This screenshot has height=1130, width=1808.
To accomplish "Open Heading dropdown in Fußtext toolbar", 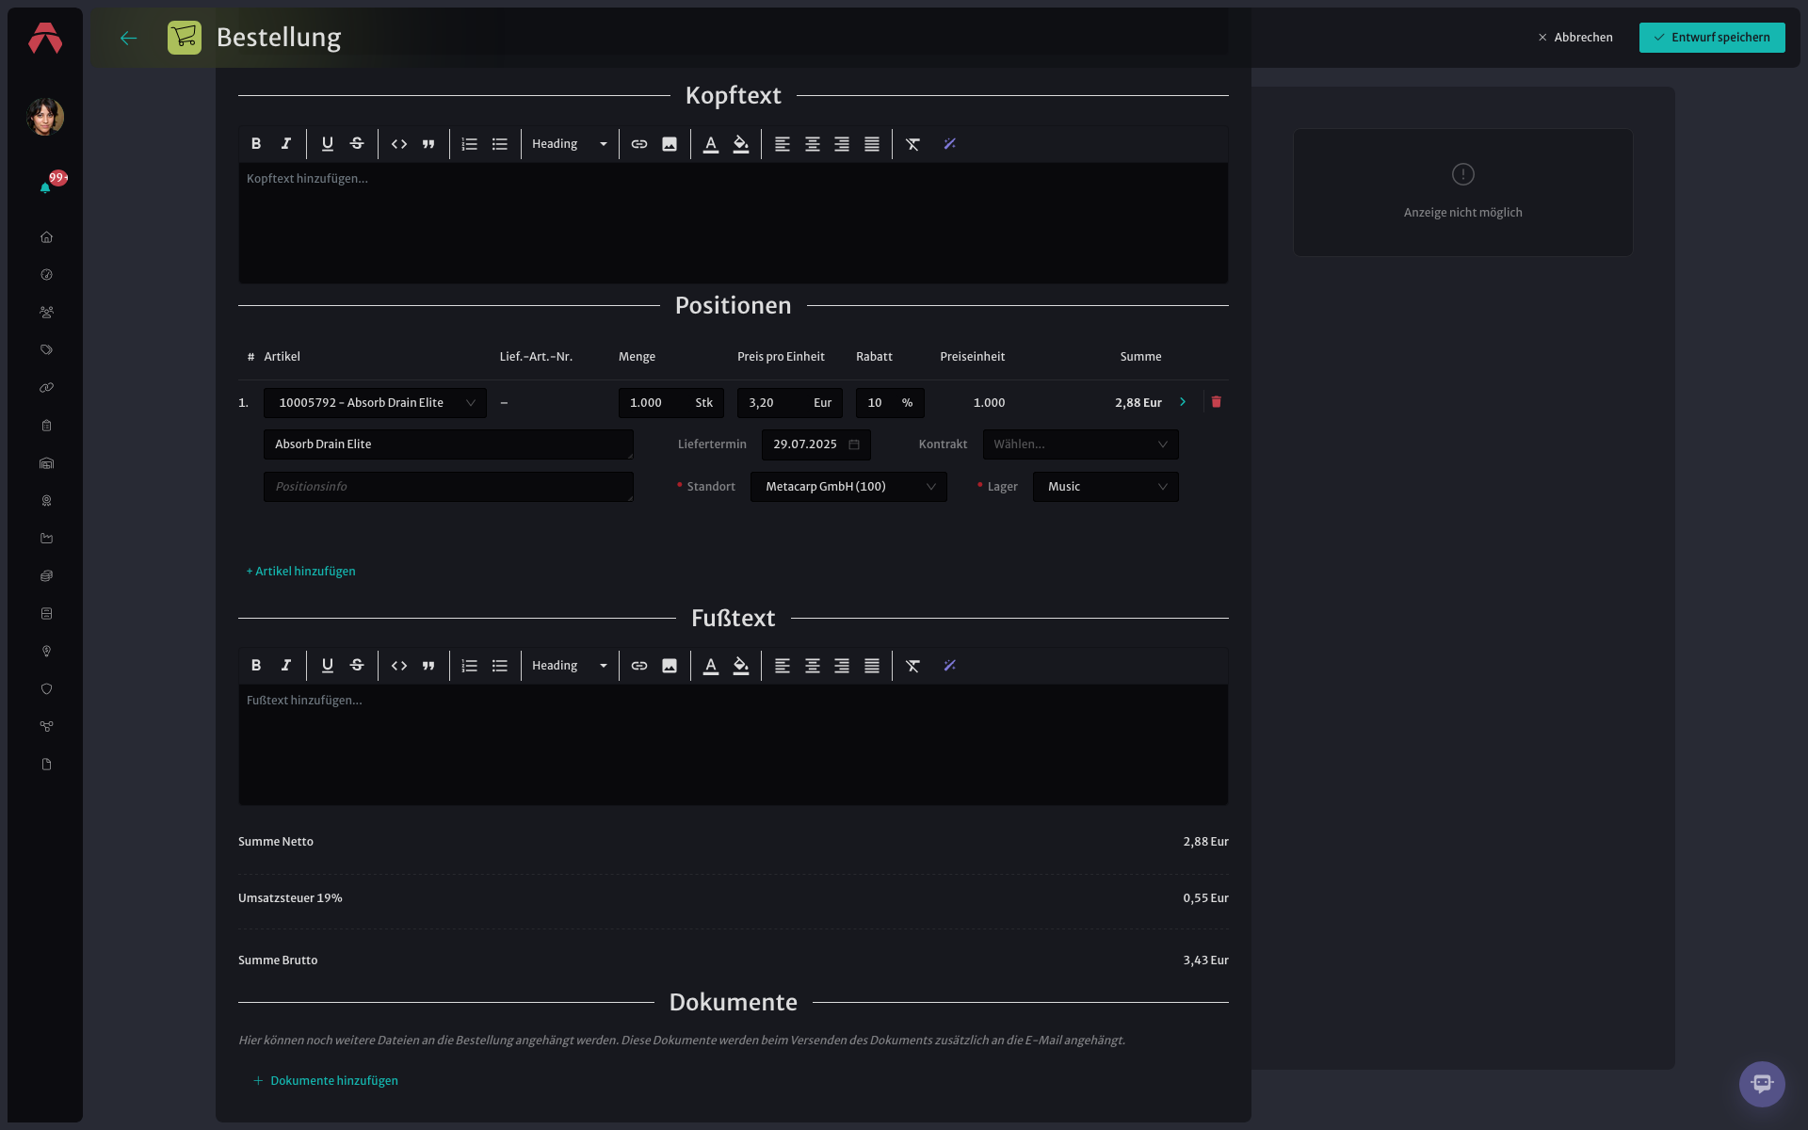I will tap(570, 666).
